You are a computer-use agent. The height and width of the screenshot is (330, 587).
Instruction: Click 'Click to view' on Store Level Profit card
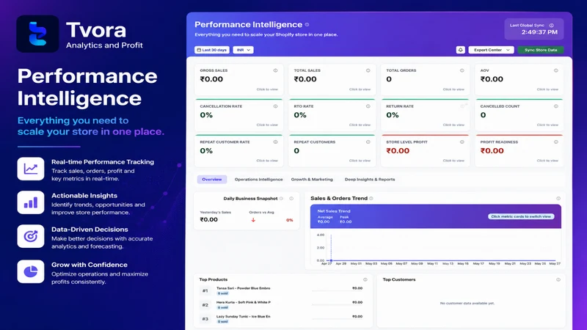(x=453, y=161)
